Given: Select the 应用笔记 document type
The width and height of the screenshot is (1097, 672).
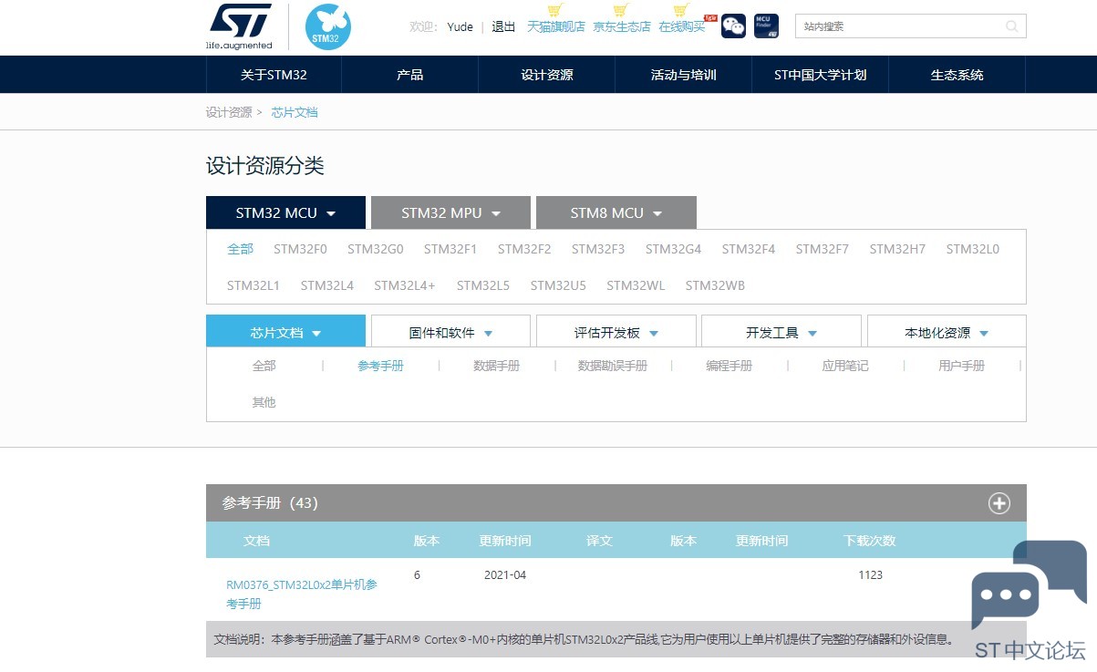Looking at the screenshot, I should pos(845,366).
